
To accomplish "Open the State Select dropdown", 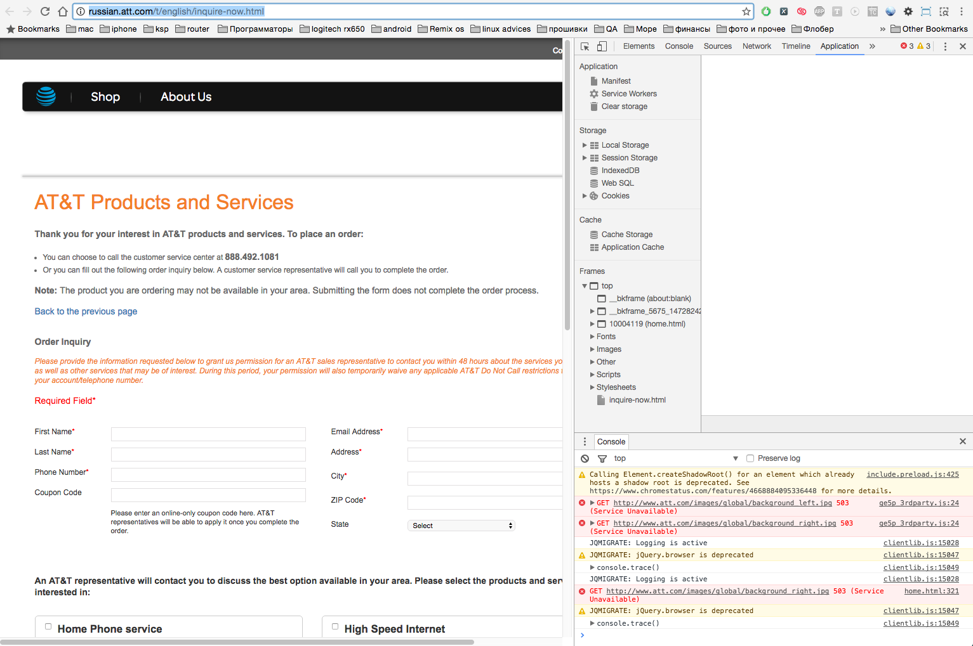I will point(461,526).
